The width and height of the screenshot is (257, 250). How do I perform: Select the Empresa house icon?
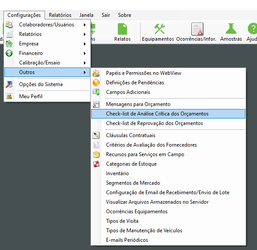point(9,44)
